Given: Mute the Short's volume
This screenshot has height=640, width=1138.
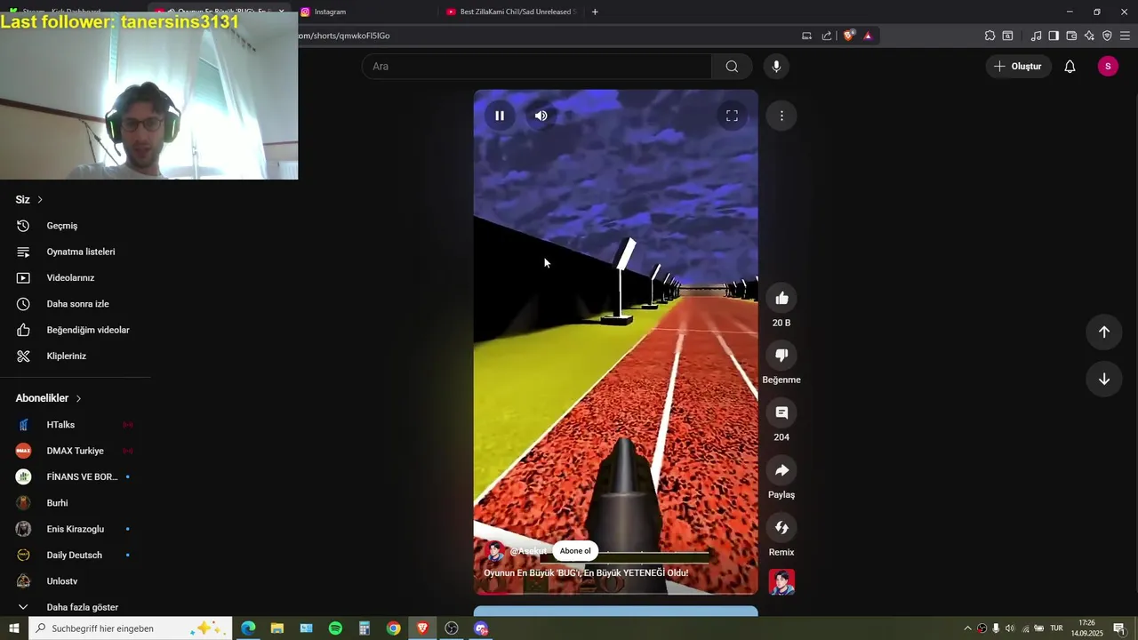Looking at the screenshot, I should click(x=541, y=116).
